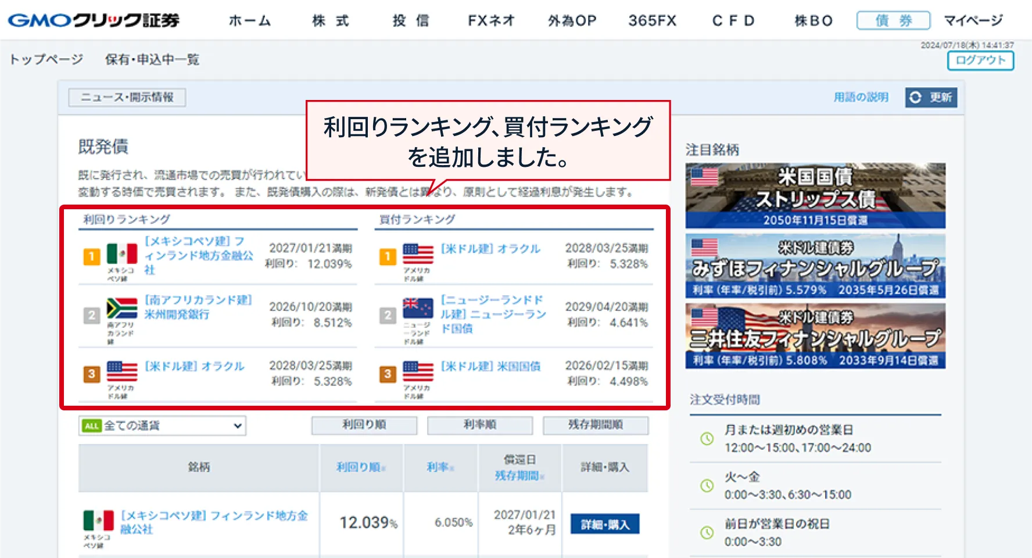Open the 三井住友フィナンシャルグループ bond banner

[x=815, y=336]
